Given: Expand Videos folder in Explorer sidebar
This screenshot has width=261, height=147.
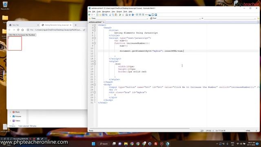Looking at the screenshot, I should tap(11, 121).
